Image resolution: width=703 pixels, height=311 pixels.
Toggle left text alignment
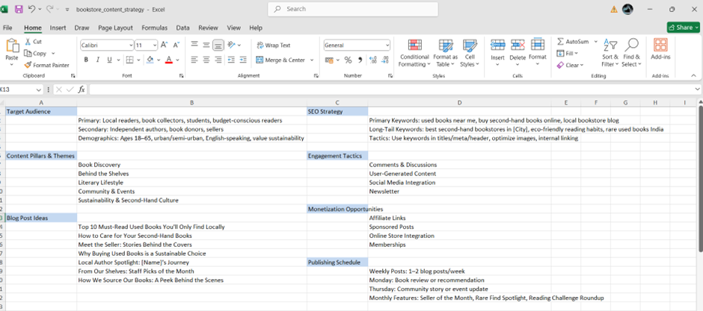(194, 60)
